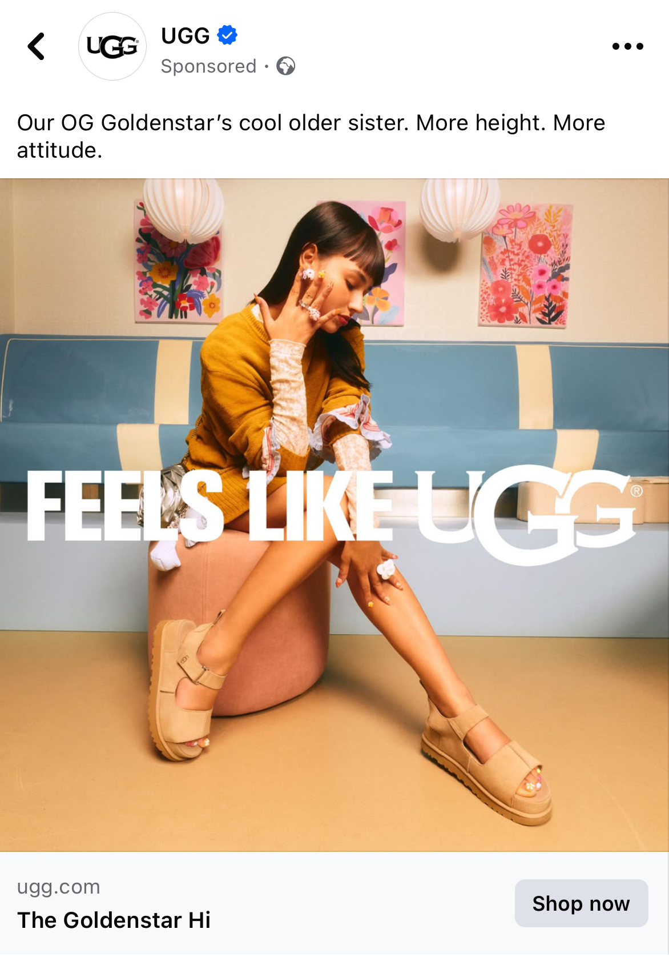
Task: Tap the FEELS LIKE text overlay
Action: [210, 506]
